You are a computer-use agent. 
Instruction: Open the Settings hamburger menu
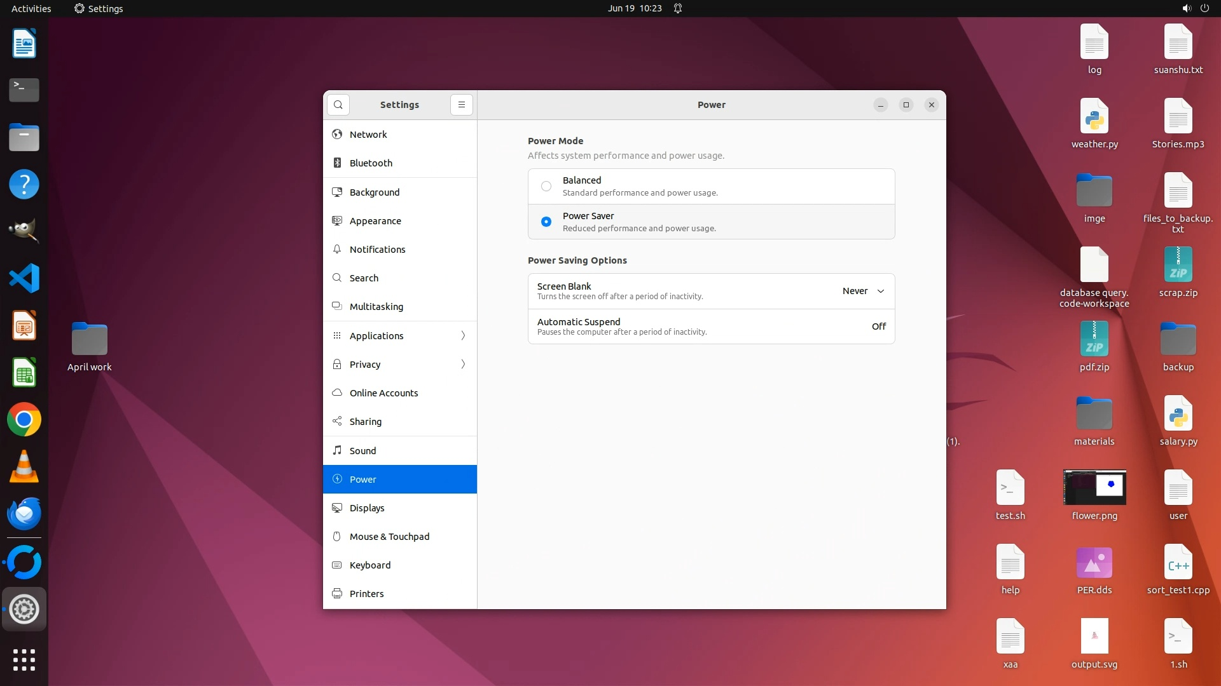(462, 105)
